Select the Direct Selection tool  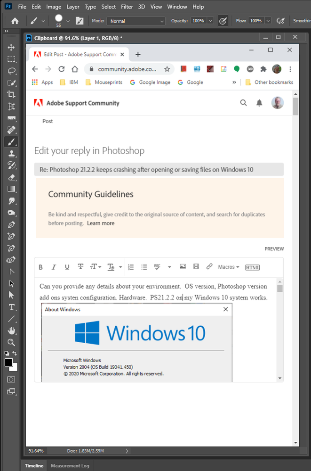click(x=11, y=295)
